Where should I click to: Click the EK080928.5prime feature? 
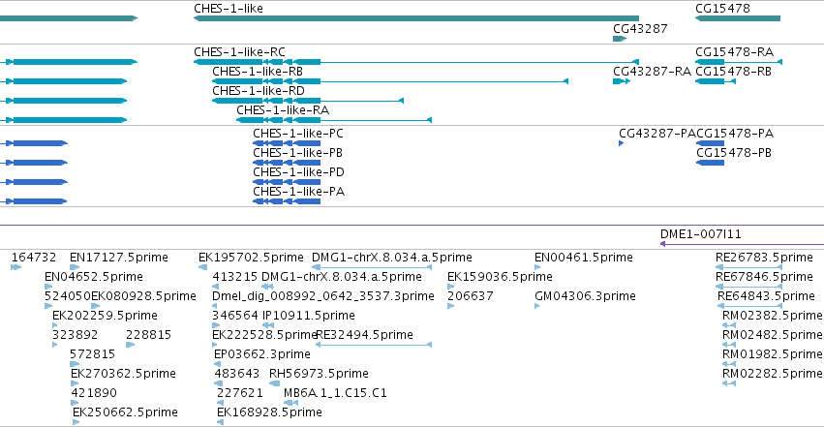pyautogui.click(x=96, y=306)
